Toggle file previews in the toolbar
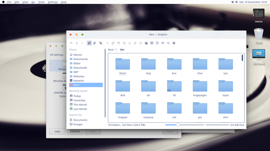 coord(146,43)
